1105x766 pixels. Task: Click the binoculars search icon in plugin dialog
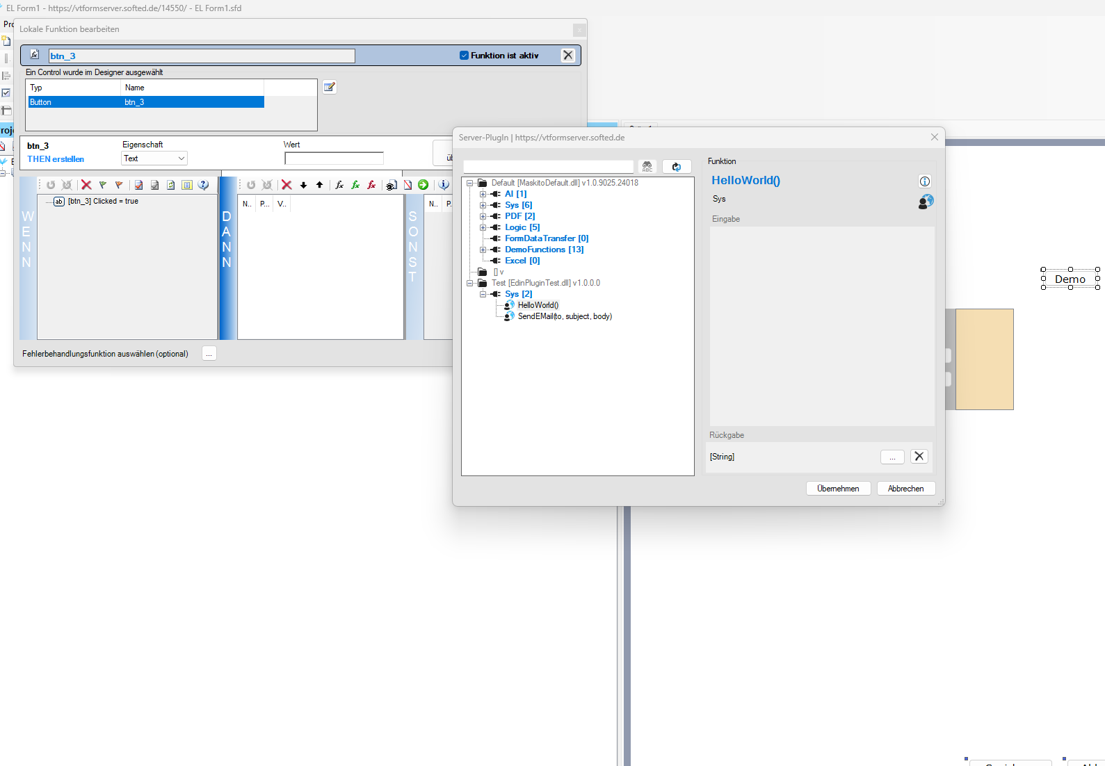click(647, 167)
